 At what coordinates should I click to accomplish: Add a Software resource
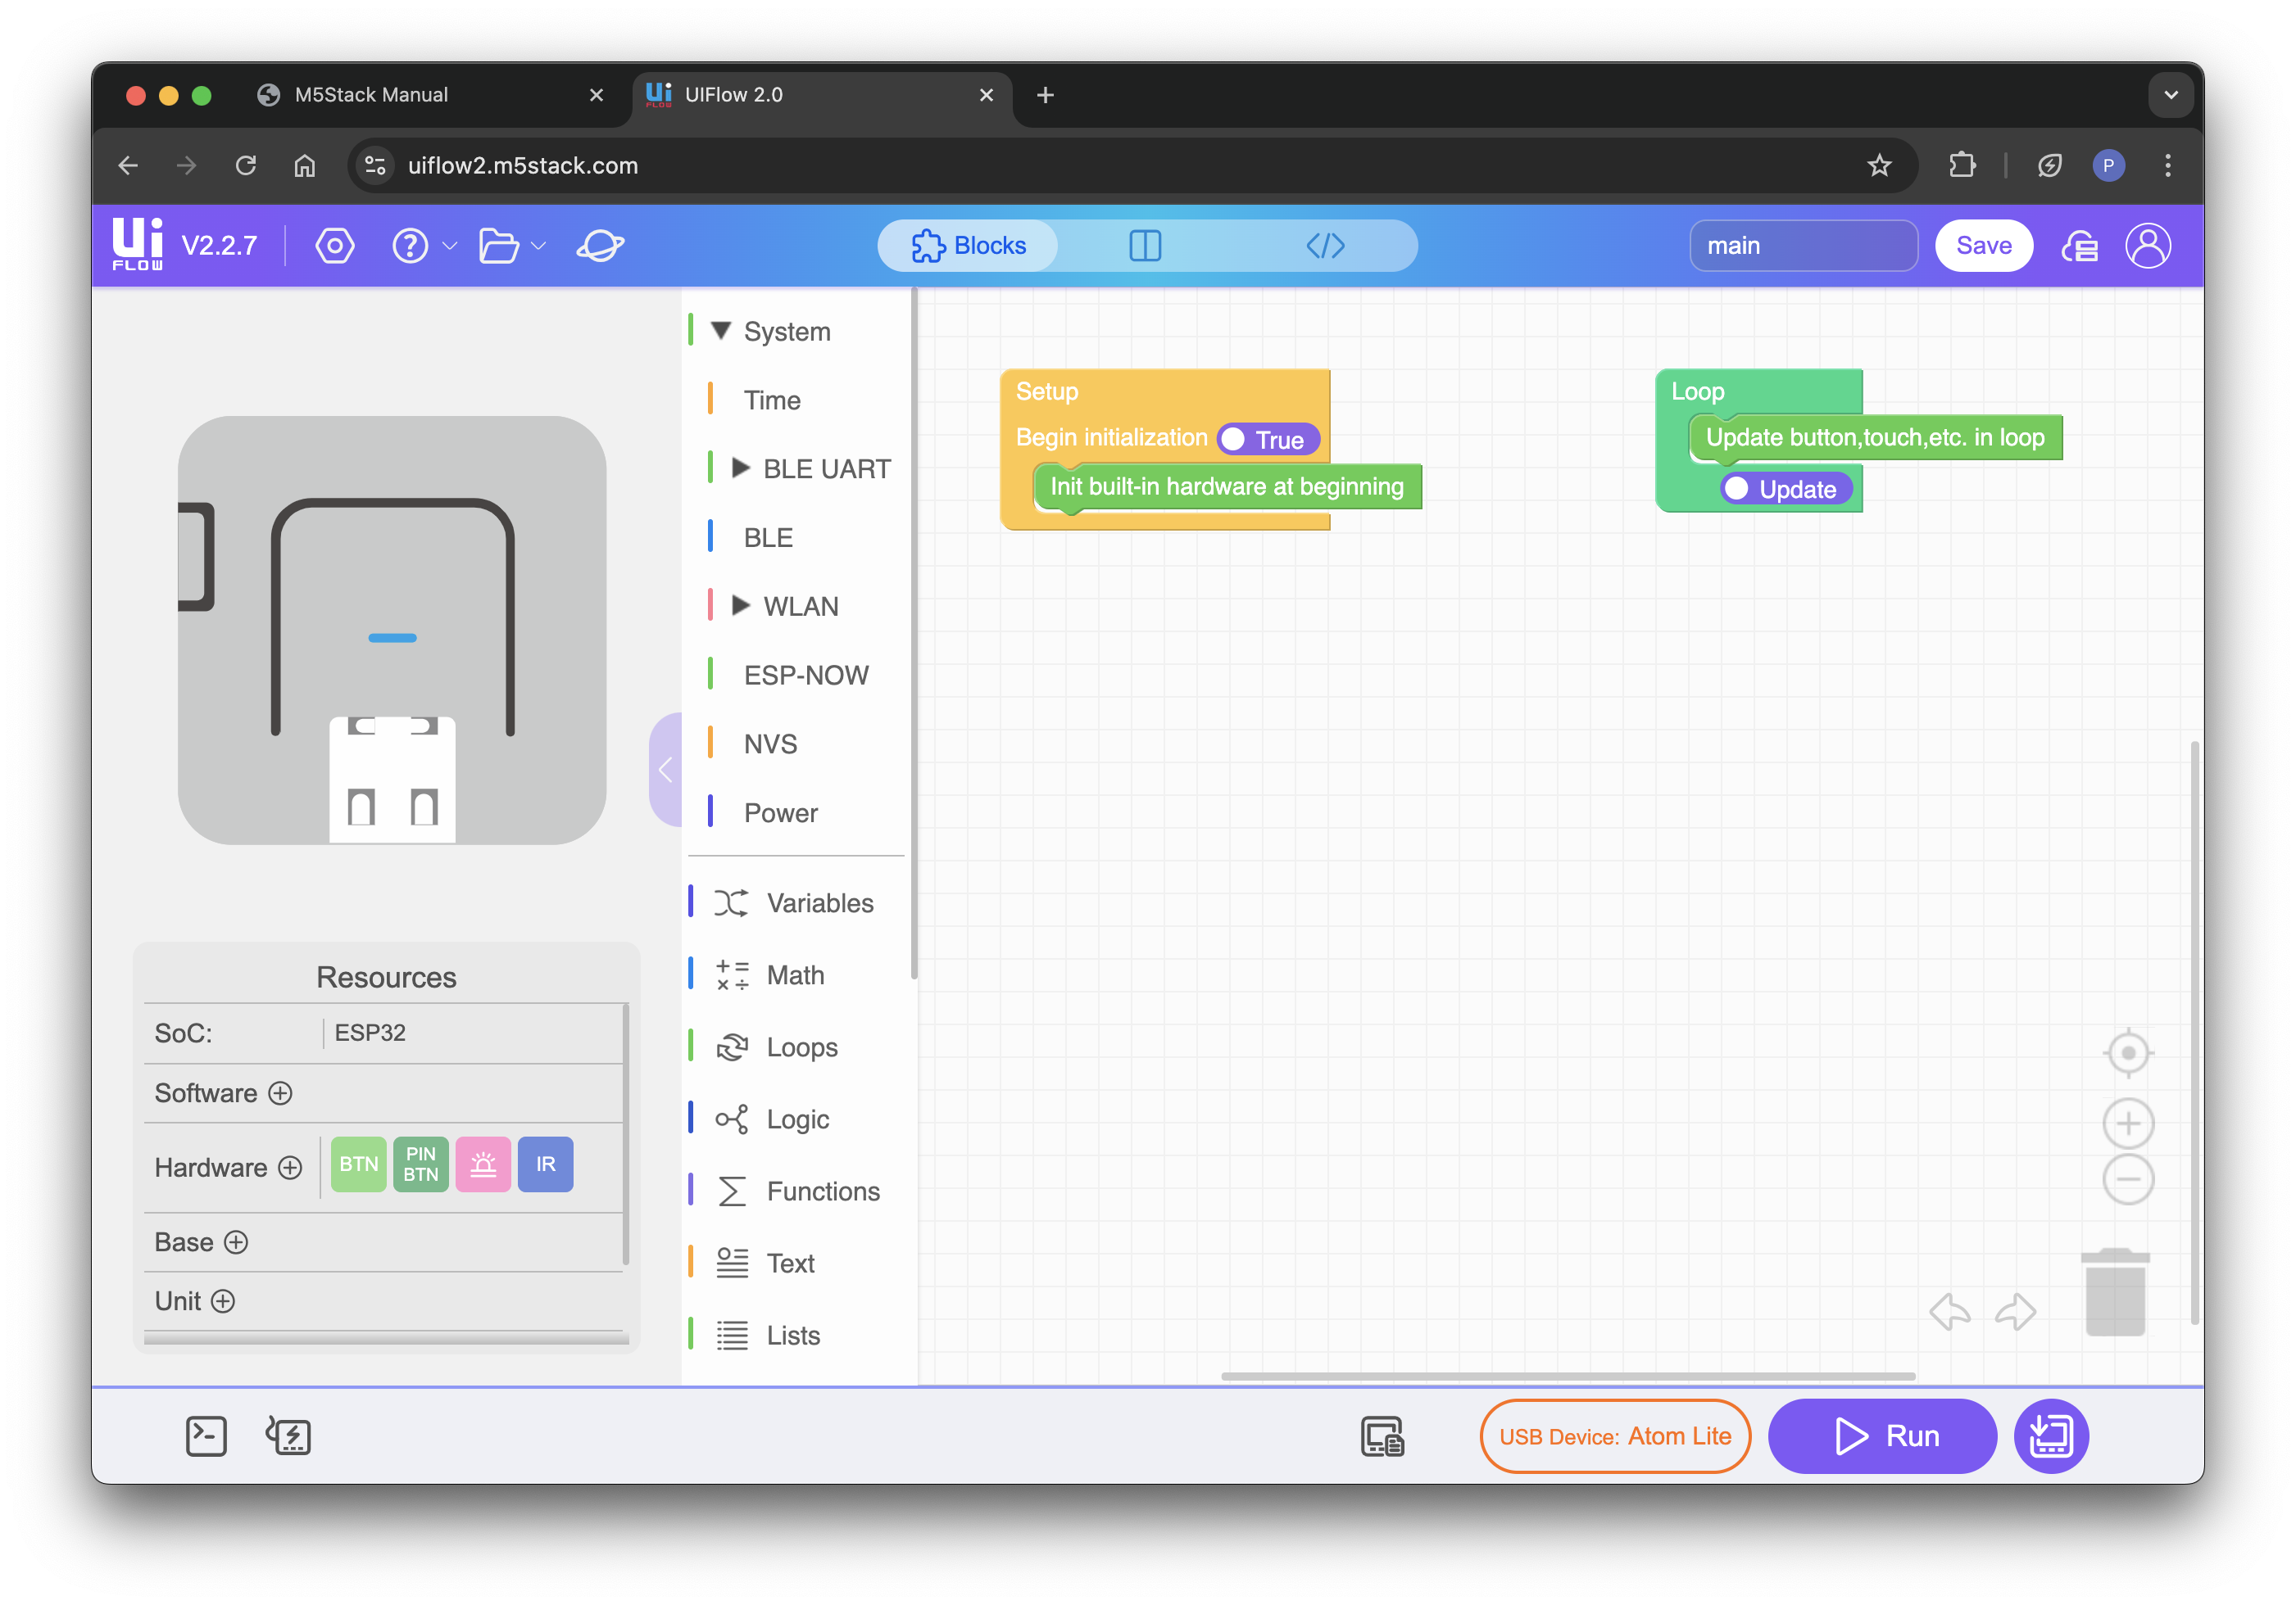281,1093
